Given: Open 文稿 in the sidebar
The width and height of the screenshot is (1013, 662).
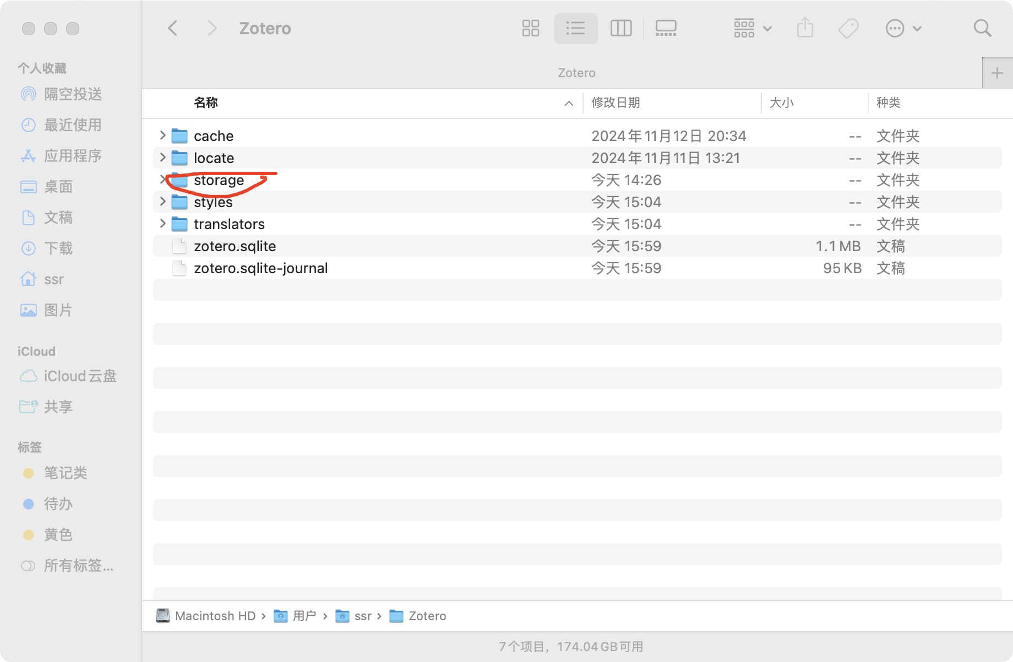Looking at the screenshot, I should (x=47, y=218).
